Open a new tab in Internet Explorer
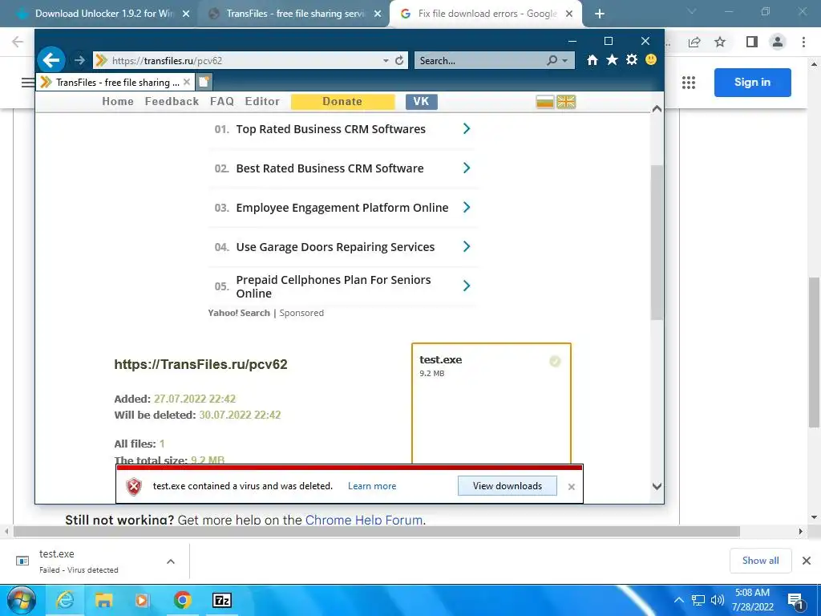 (204, 82)
